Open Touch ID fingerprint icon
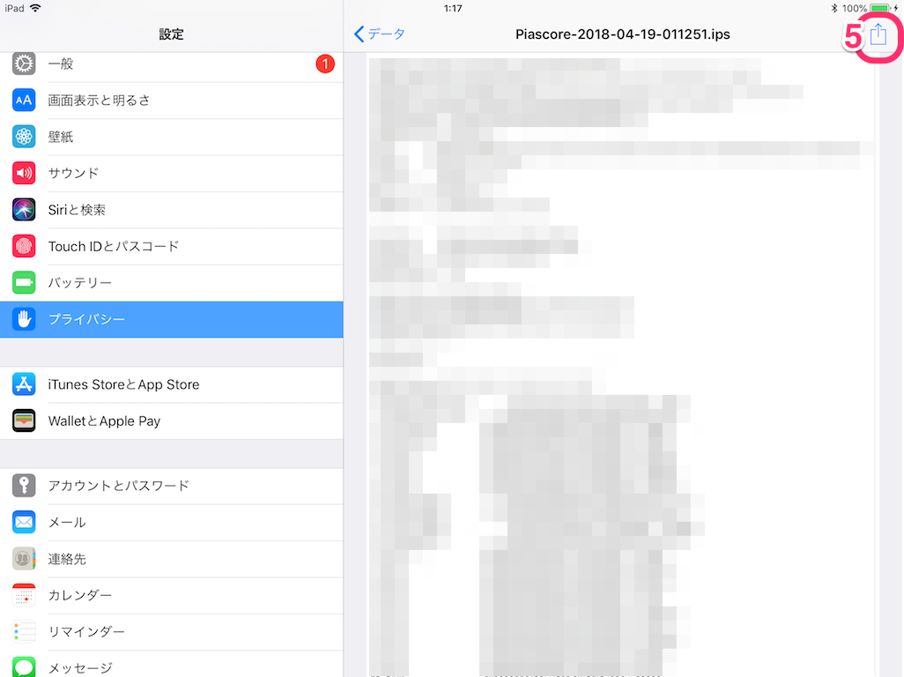 24,246
